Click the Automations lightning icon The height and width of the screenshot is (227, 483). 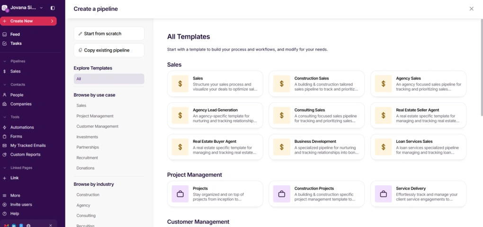4,127
